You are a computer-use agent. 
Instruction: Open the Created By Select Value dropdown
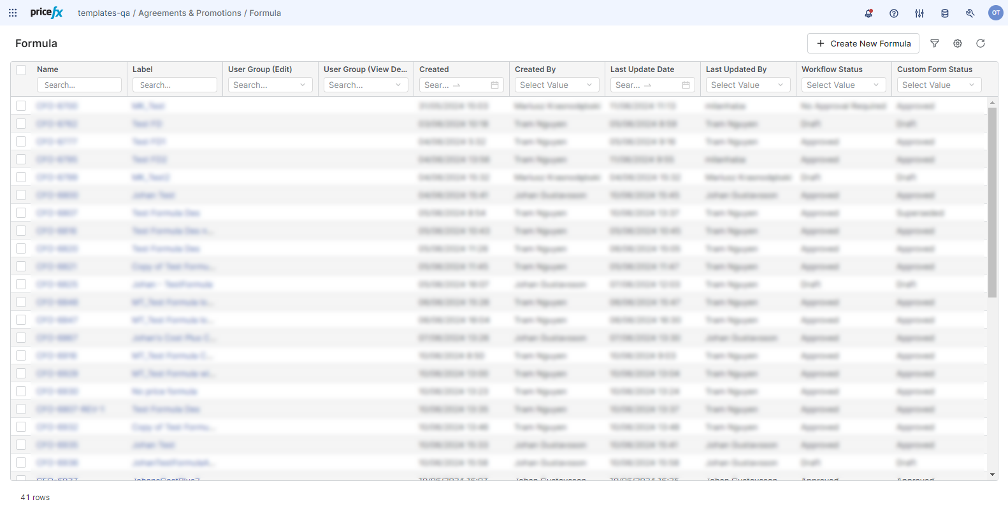[x=556, y=85]
